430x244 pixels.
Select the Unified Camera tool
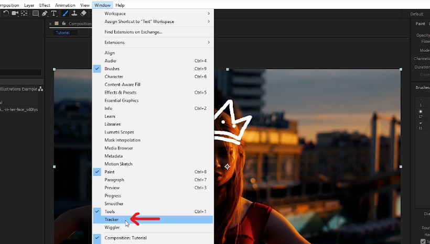[15, 13]
